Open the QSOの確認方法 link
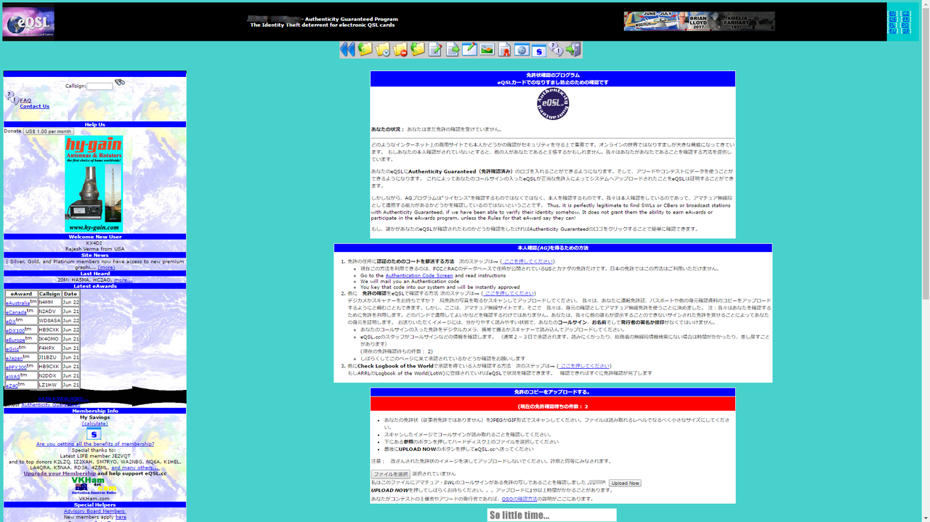930x522 pixels. (519, 499)
